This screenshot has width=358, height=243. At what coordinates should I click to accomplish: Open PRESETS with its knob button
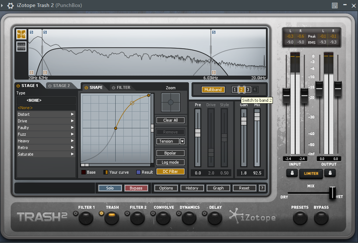coord(300,218)
